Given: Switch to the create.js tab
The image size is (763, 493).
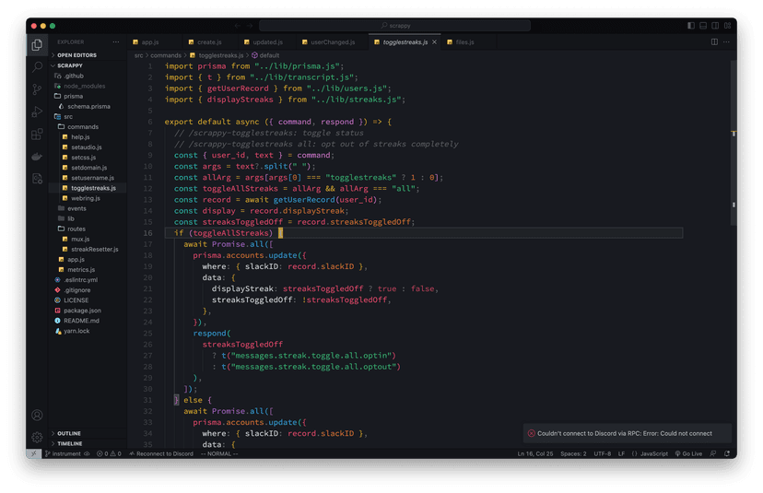Looking at the screenshot, I should click(x=209, y=42).
